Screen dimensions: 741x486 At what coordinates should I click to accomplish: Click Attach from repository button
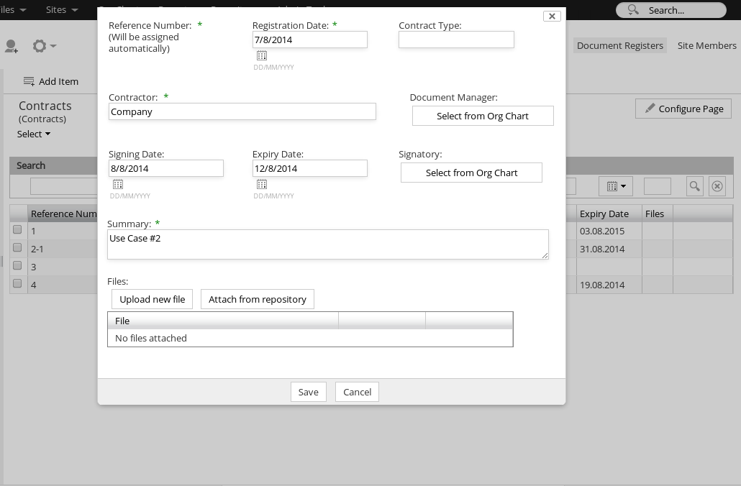coord(257,299)
